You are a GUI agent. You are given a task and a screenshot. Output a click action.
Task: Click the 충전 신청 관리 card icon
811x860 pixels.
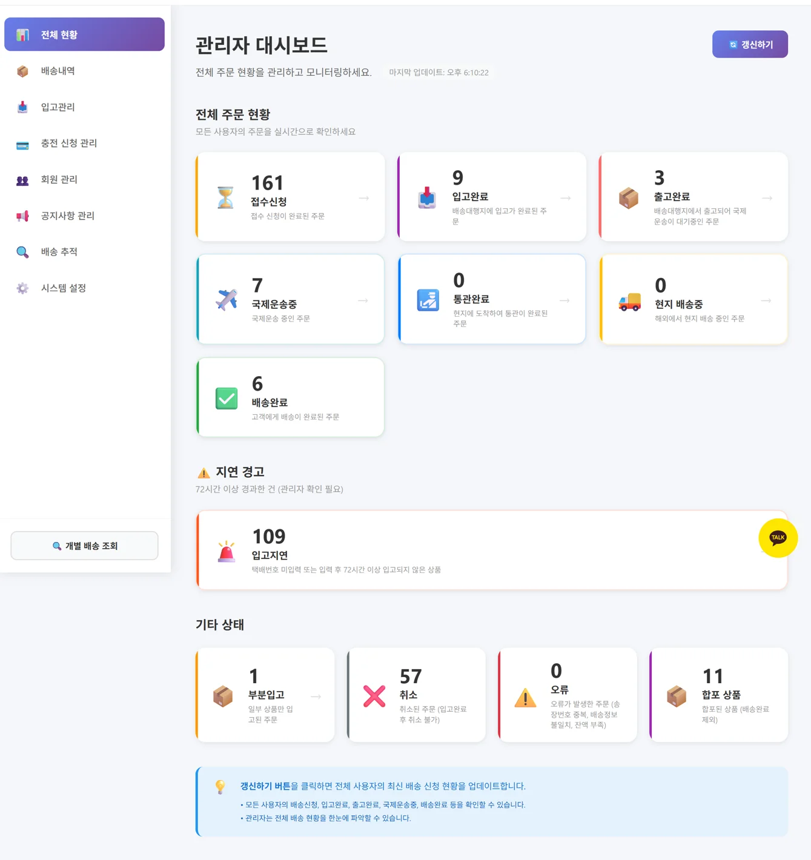22,144
